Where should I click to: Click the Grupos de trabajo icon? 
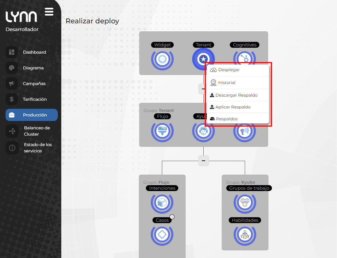point(245,203)
